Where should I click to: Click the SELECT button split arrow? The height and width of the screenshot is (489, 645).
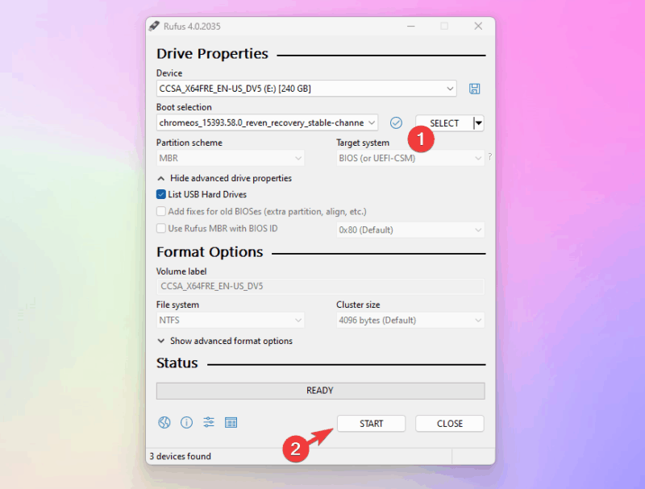[478, 123]
